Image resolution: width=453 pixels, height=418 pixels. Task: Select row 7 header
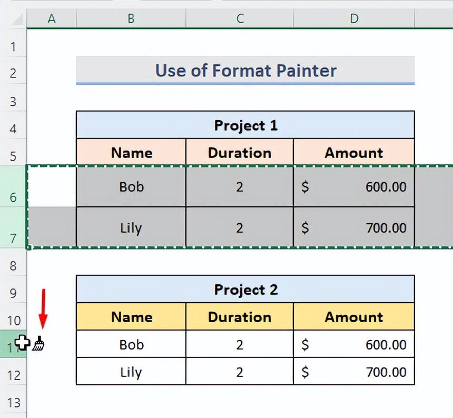point(13,227)
